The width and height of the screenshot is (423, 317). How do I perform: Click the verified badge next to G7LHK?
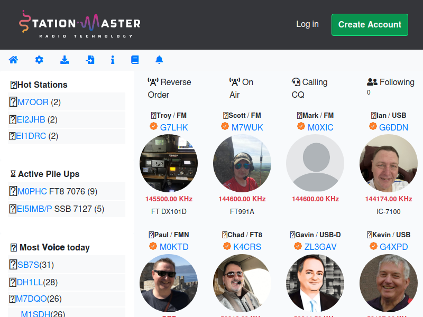click(153, 126)
